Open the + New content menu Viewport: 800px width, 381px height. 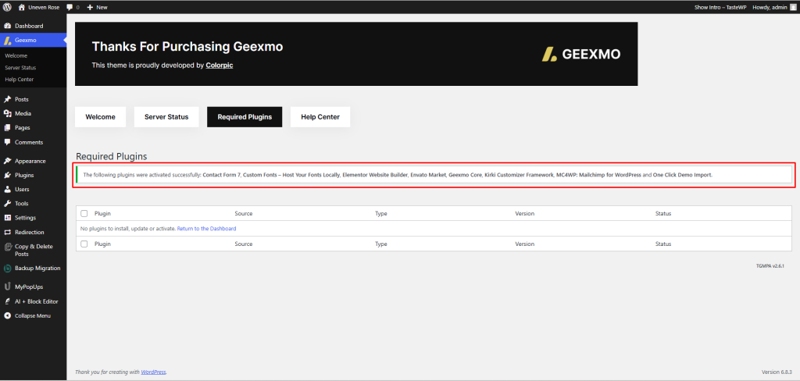(x=97, y=7)
